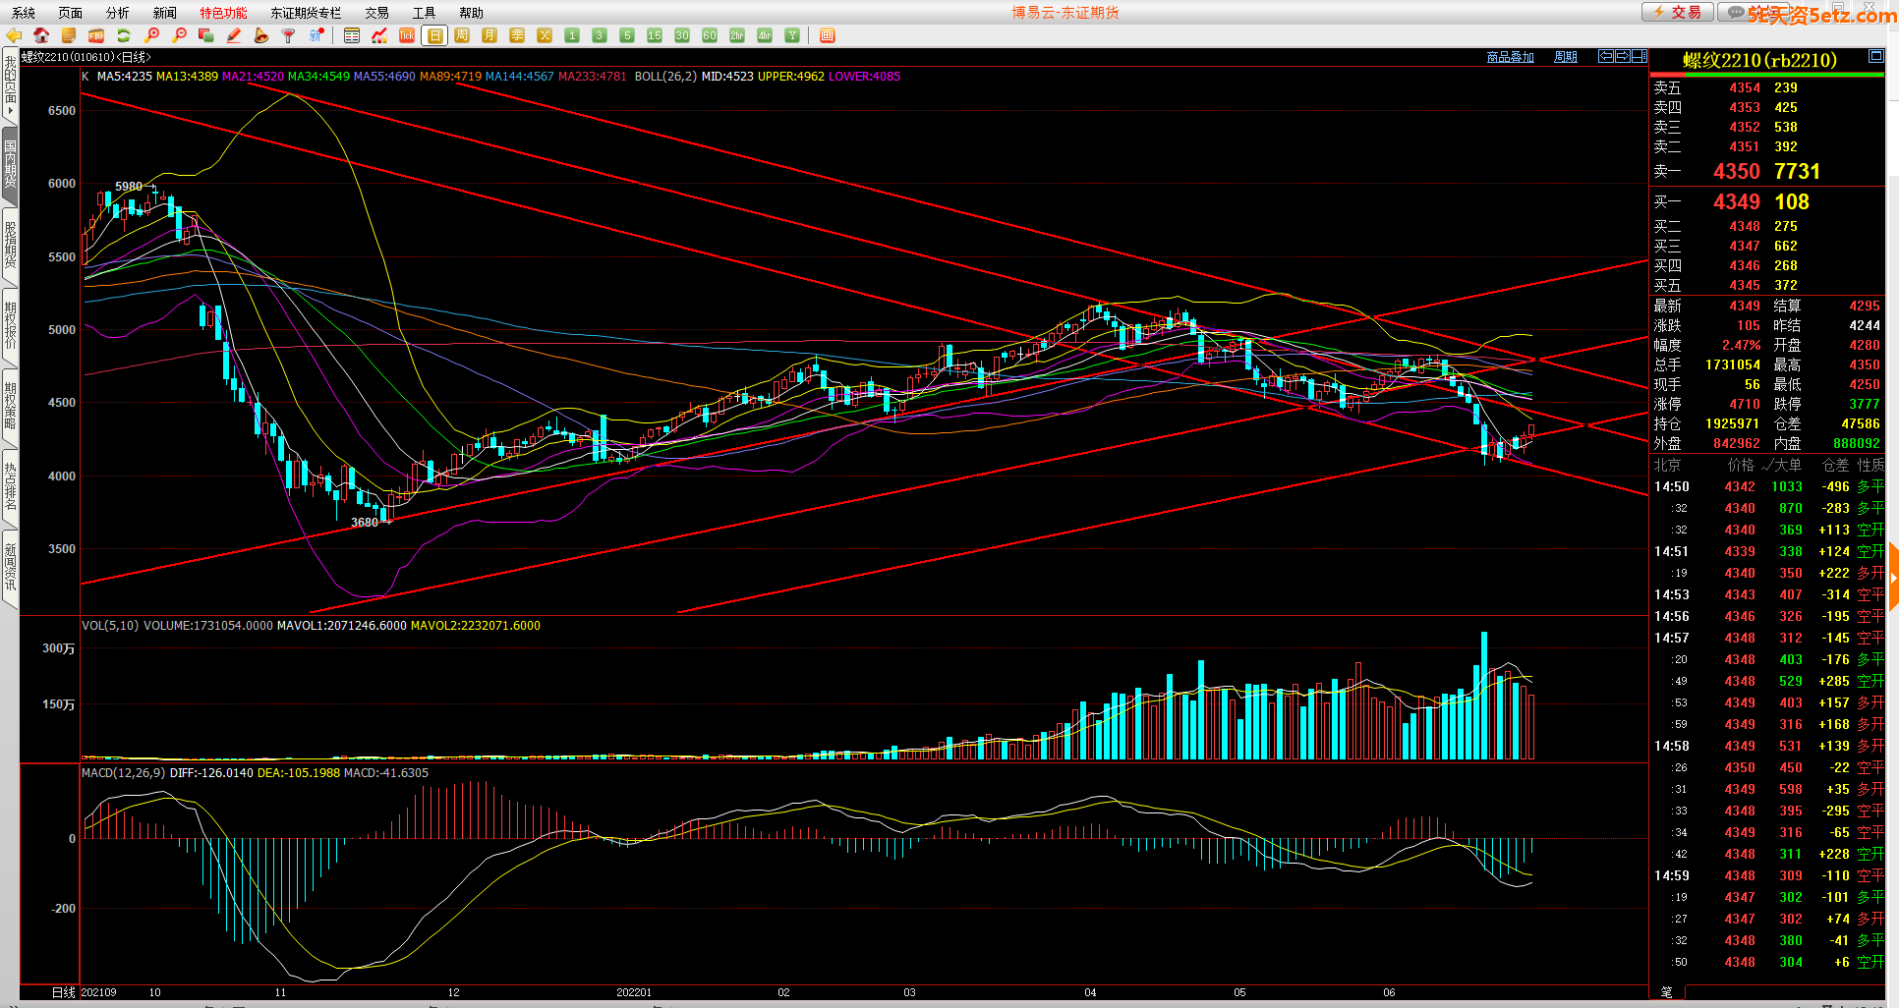
Task: Open the 特色功能 menu
Action: [223, 13]
